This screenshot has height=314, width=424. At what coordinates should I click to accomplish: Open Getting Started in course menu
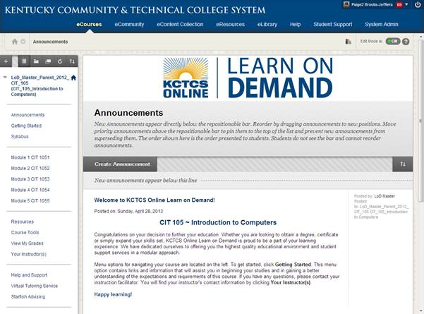[26, 126]
